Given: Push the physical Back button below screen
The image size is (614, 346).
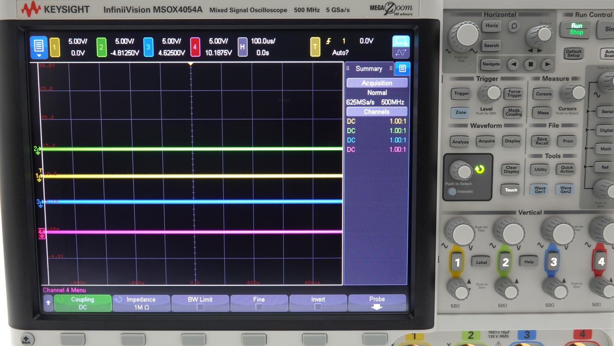Looking at the screenshot, I should [x=26, y=339].
